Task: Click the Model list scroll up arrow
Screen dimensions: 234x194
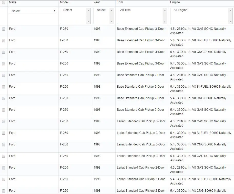Action: click(88, 11)
